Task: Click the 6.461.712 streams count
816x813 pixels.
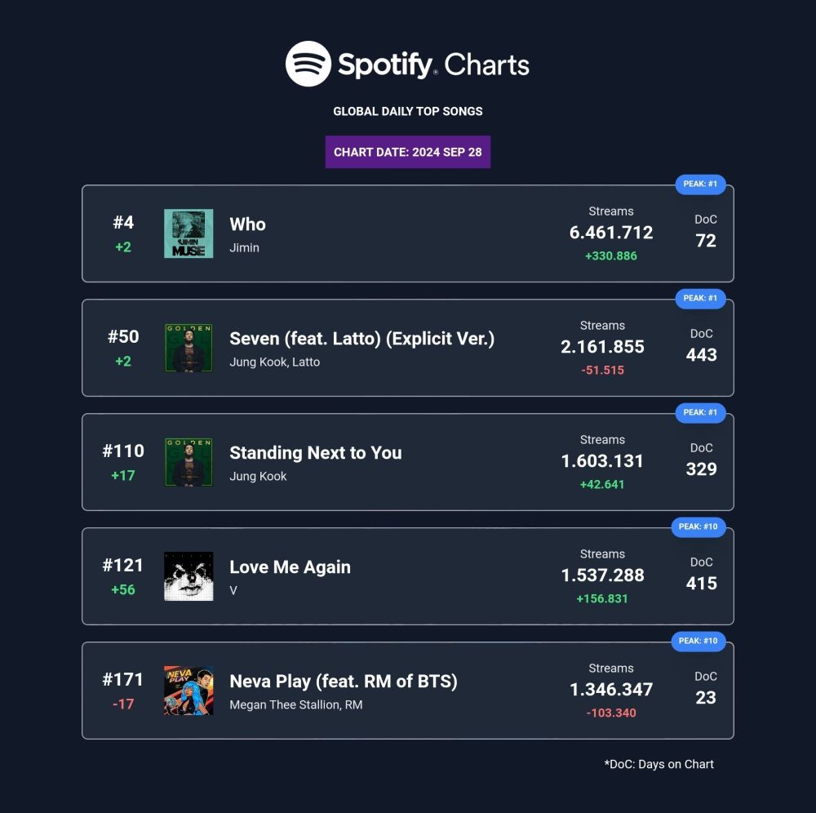Action: coord(611,233)
